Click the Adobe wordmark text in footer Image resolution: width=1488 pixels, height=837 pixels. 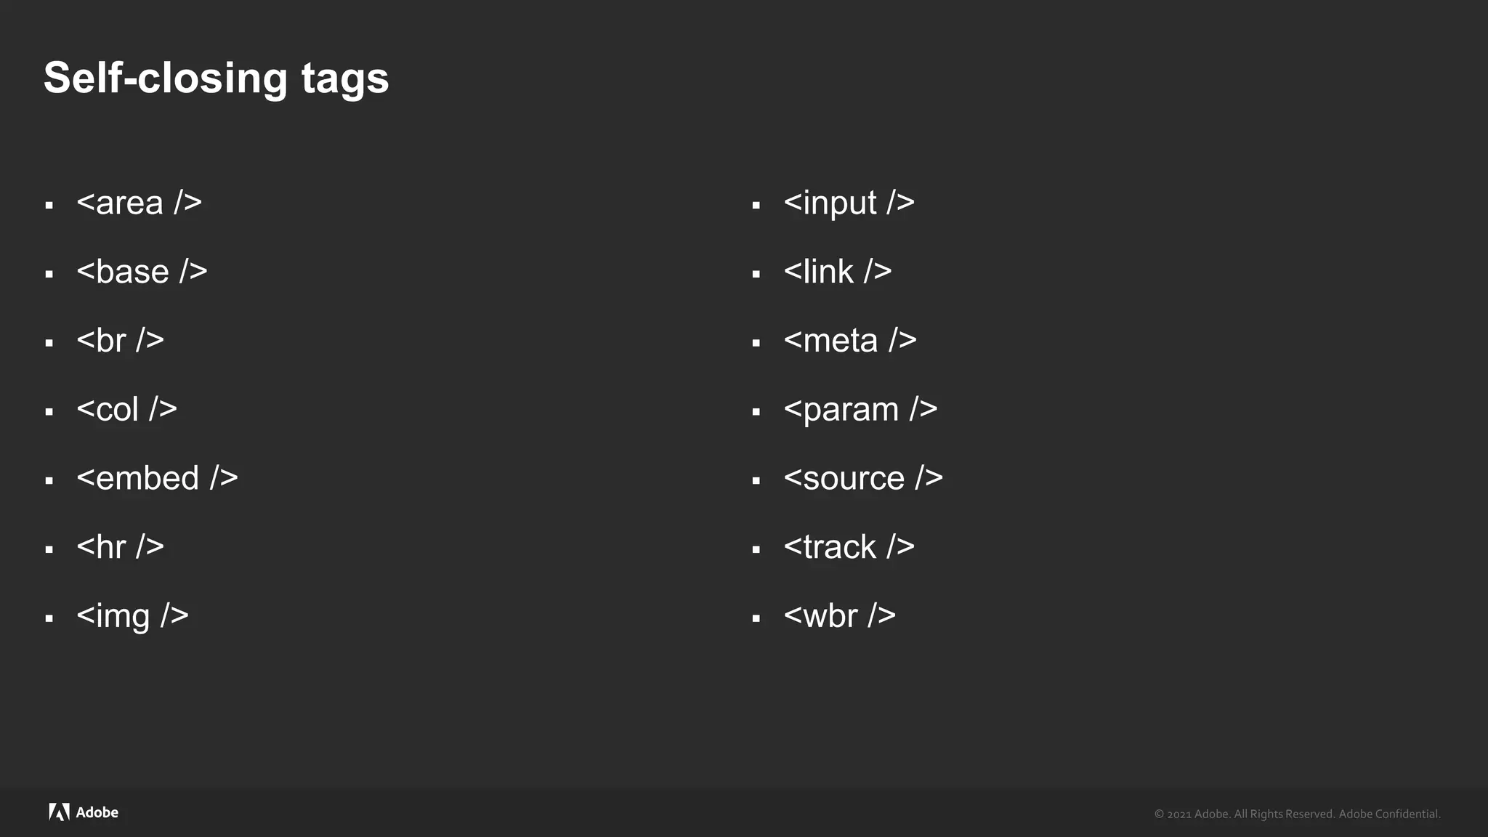(97, 812)
